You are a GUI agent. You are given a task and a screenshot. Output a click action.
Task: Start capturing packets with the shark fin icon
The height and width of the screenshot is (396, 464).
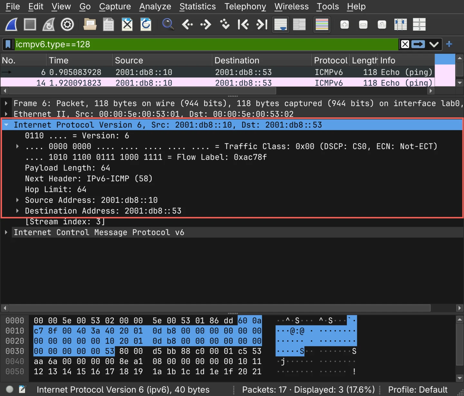(x=11, y=24)
